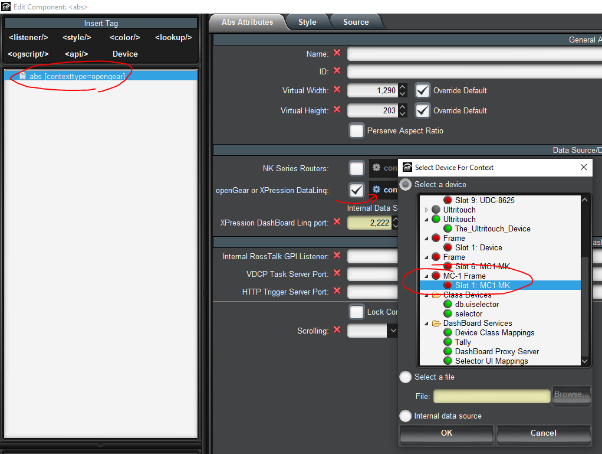Screen dimensions: 602x454
Task: Choose the Internal data source radio button
Action: tap(406, 416)
